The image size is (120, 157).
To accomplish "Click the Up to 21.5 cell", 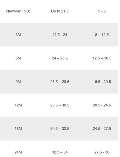I will [60, 11].
